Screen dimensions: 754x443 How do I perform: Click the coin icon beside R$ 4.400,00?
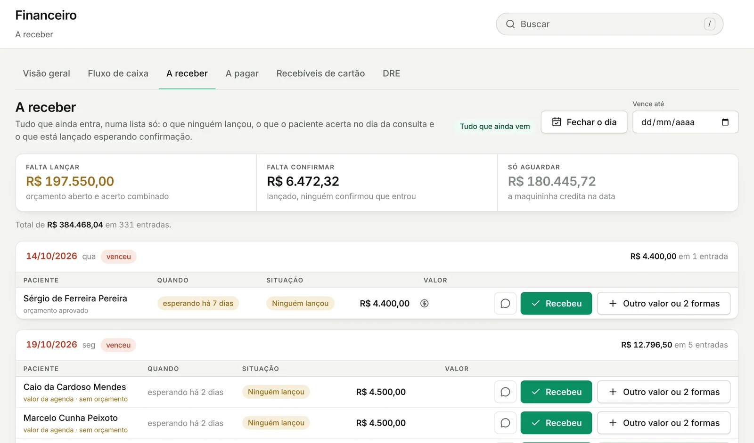[425, 304]
